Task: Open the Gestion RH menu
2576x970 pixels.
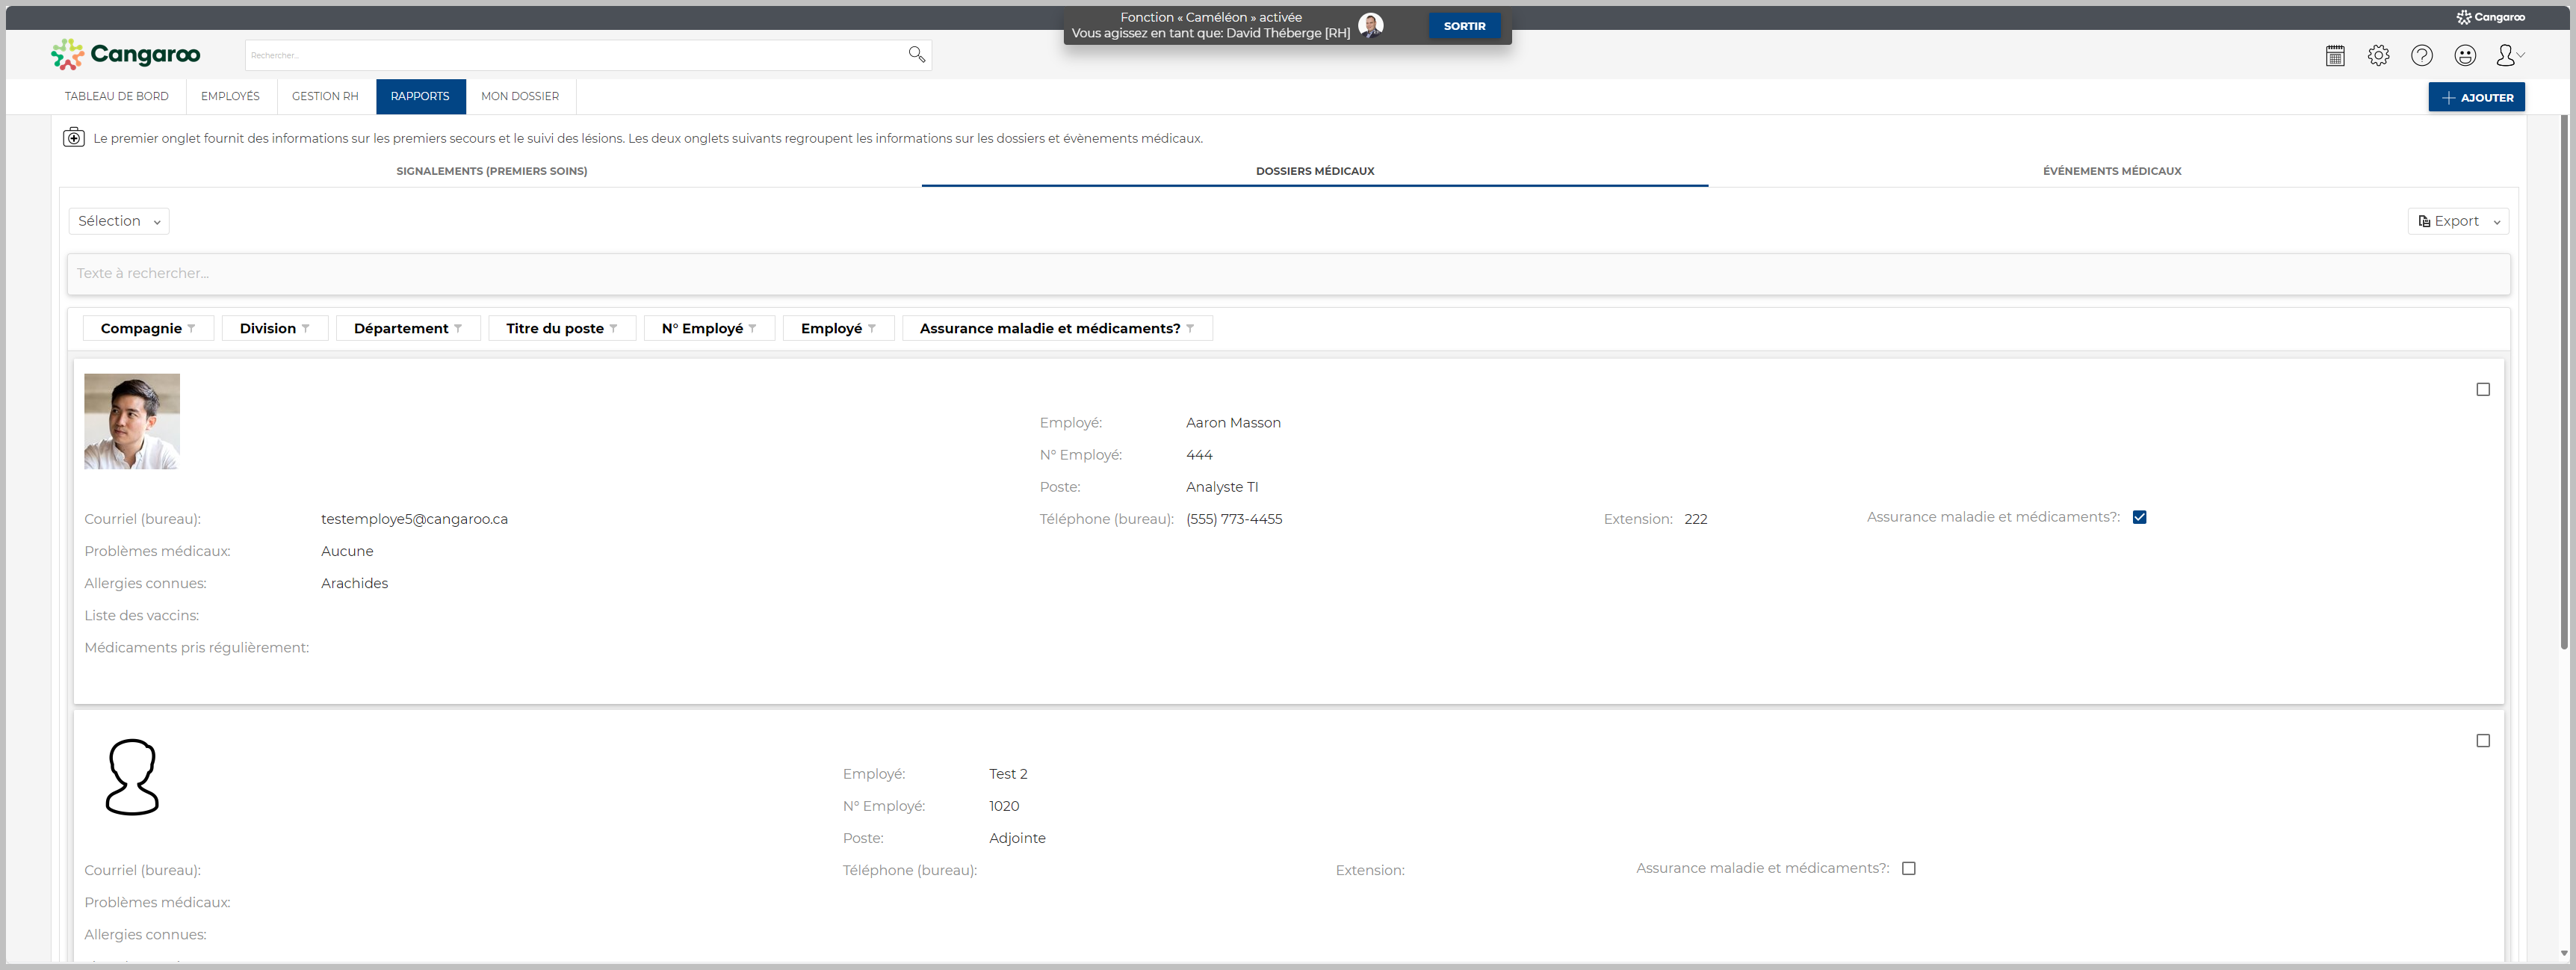Action: (324, 97)
